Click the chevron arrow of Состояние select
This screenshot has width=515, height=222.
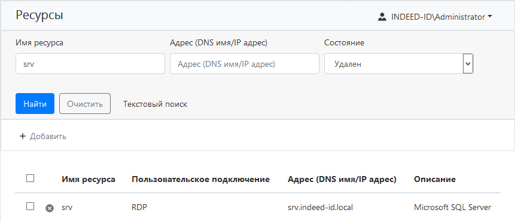tap(468, 64)
